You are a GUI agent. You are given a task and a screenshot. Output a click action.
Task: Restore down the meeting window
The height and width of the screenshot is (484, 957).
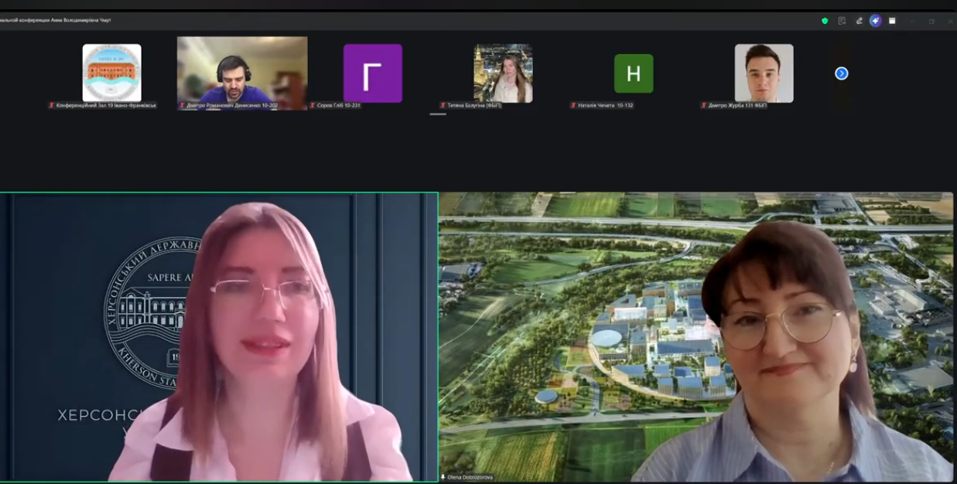[931, 21]
